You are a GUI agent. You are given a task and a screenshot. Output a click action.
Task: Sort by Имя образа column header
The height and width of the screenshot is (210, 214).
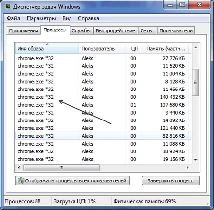[x=47, y=49]
